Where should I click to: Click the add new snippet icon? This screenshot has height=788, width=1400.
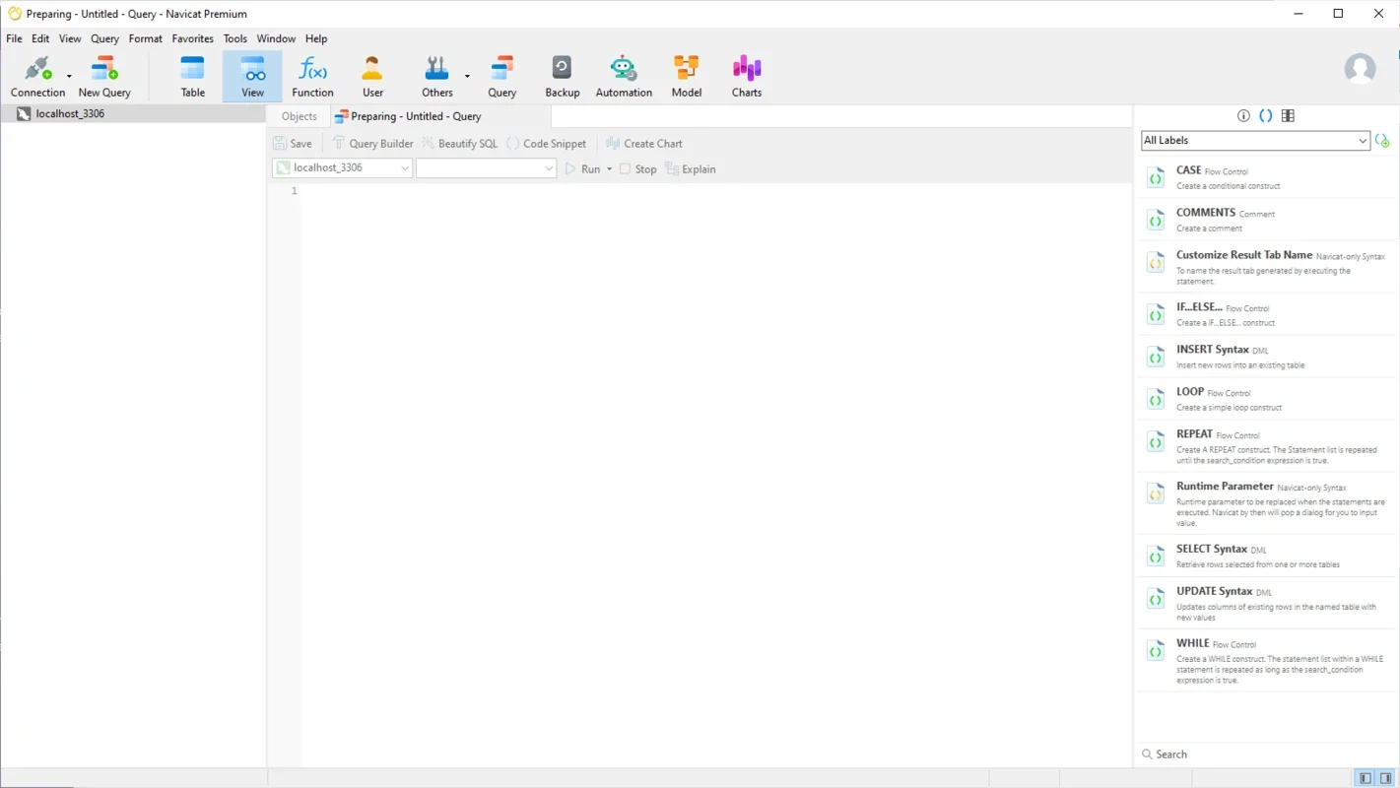(1382, 141)
